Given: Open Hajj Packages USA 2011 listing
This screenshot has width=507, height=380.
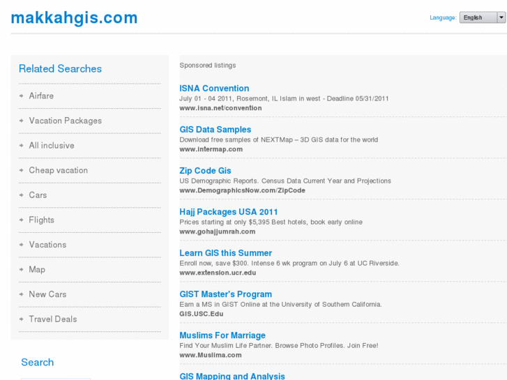Looking at the screenshot, I should (x=229, y=212).
